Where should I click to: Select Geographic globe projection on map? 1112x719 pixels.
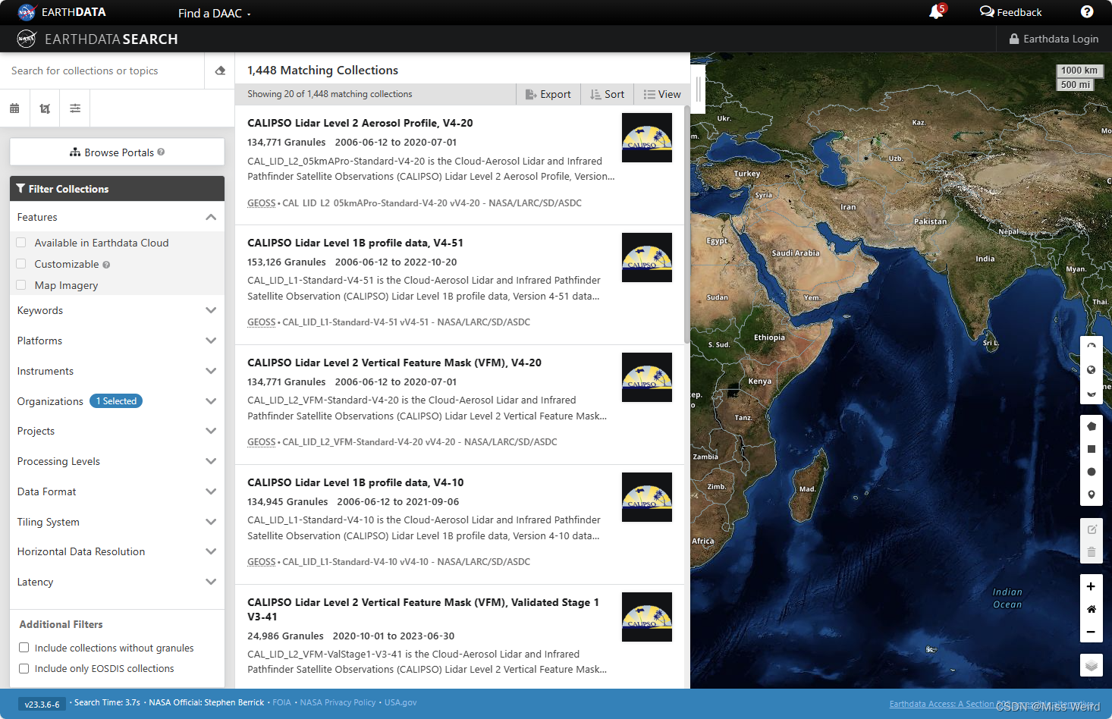[1092, 369]
